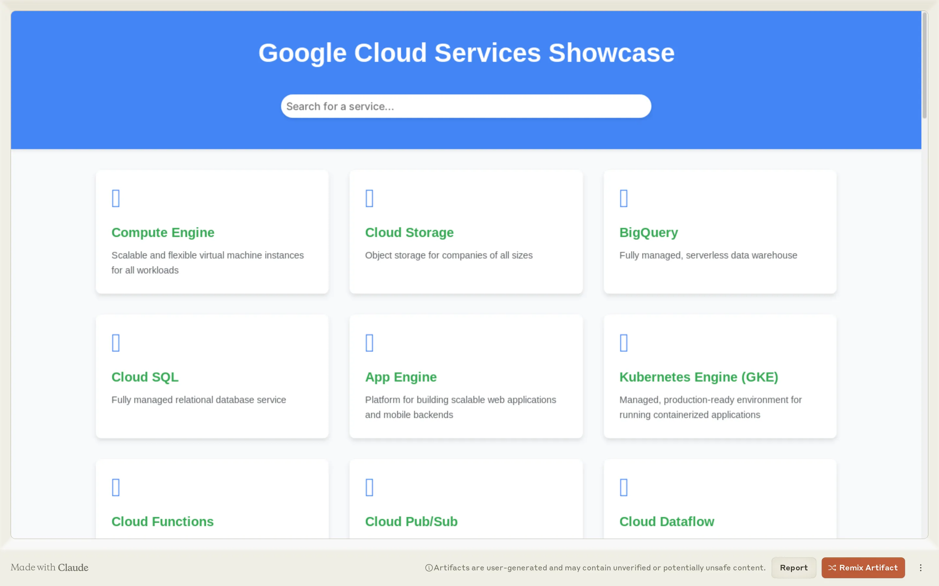
Task: Click the info icon beside the artifacts disclaimer
Action: pyautogui.click(x=428, y=567)
